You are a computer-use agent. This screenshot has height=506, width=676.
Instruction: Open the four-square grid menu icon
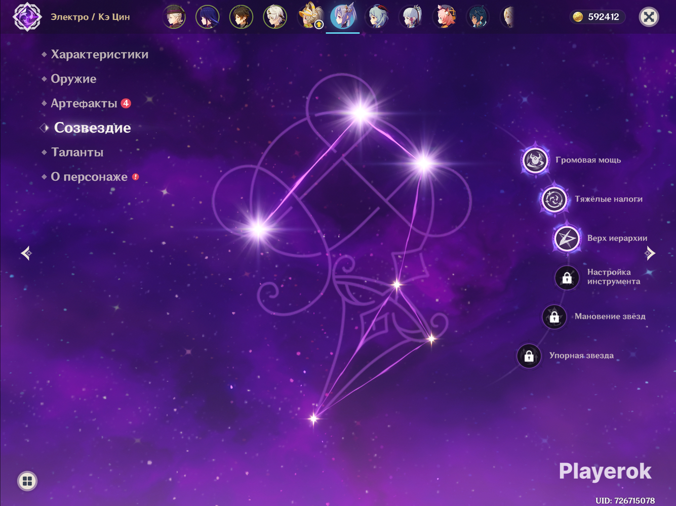tap(27, 481)
